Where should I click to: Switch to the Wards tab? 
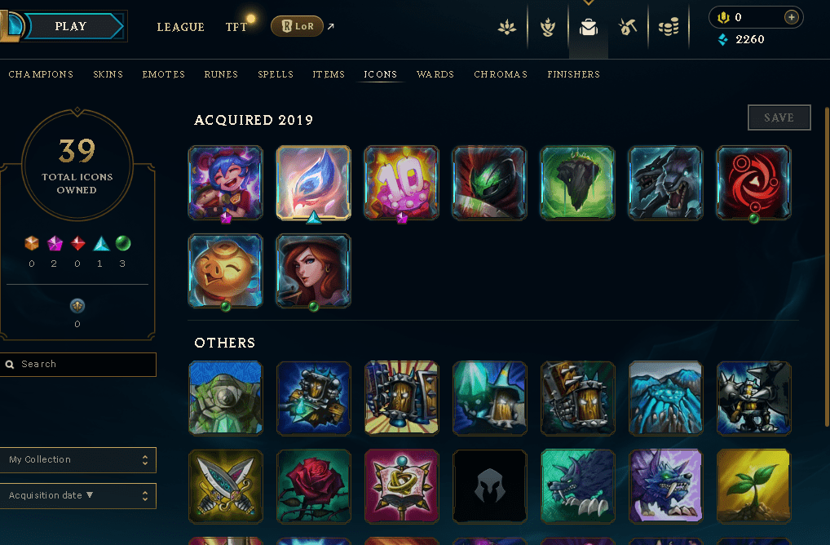435,75
